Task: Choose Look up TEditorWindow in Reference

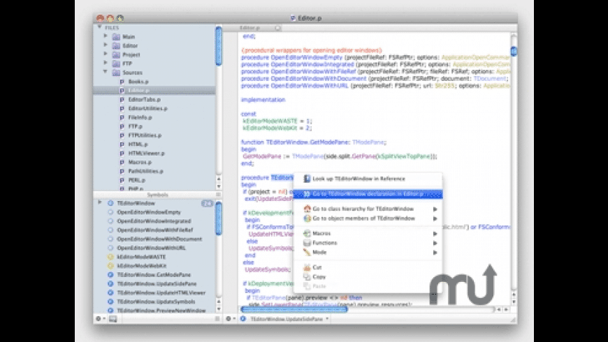Action: (x=368, y=179)
